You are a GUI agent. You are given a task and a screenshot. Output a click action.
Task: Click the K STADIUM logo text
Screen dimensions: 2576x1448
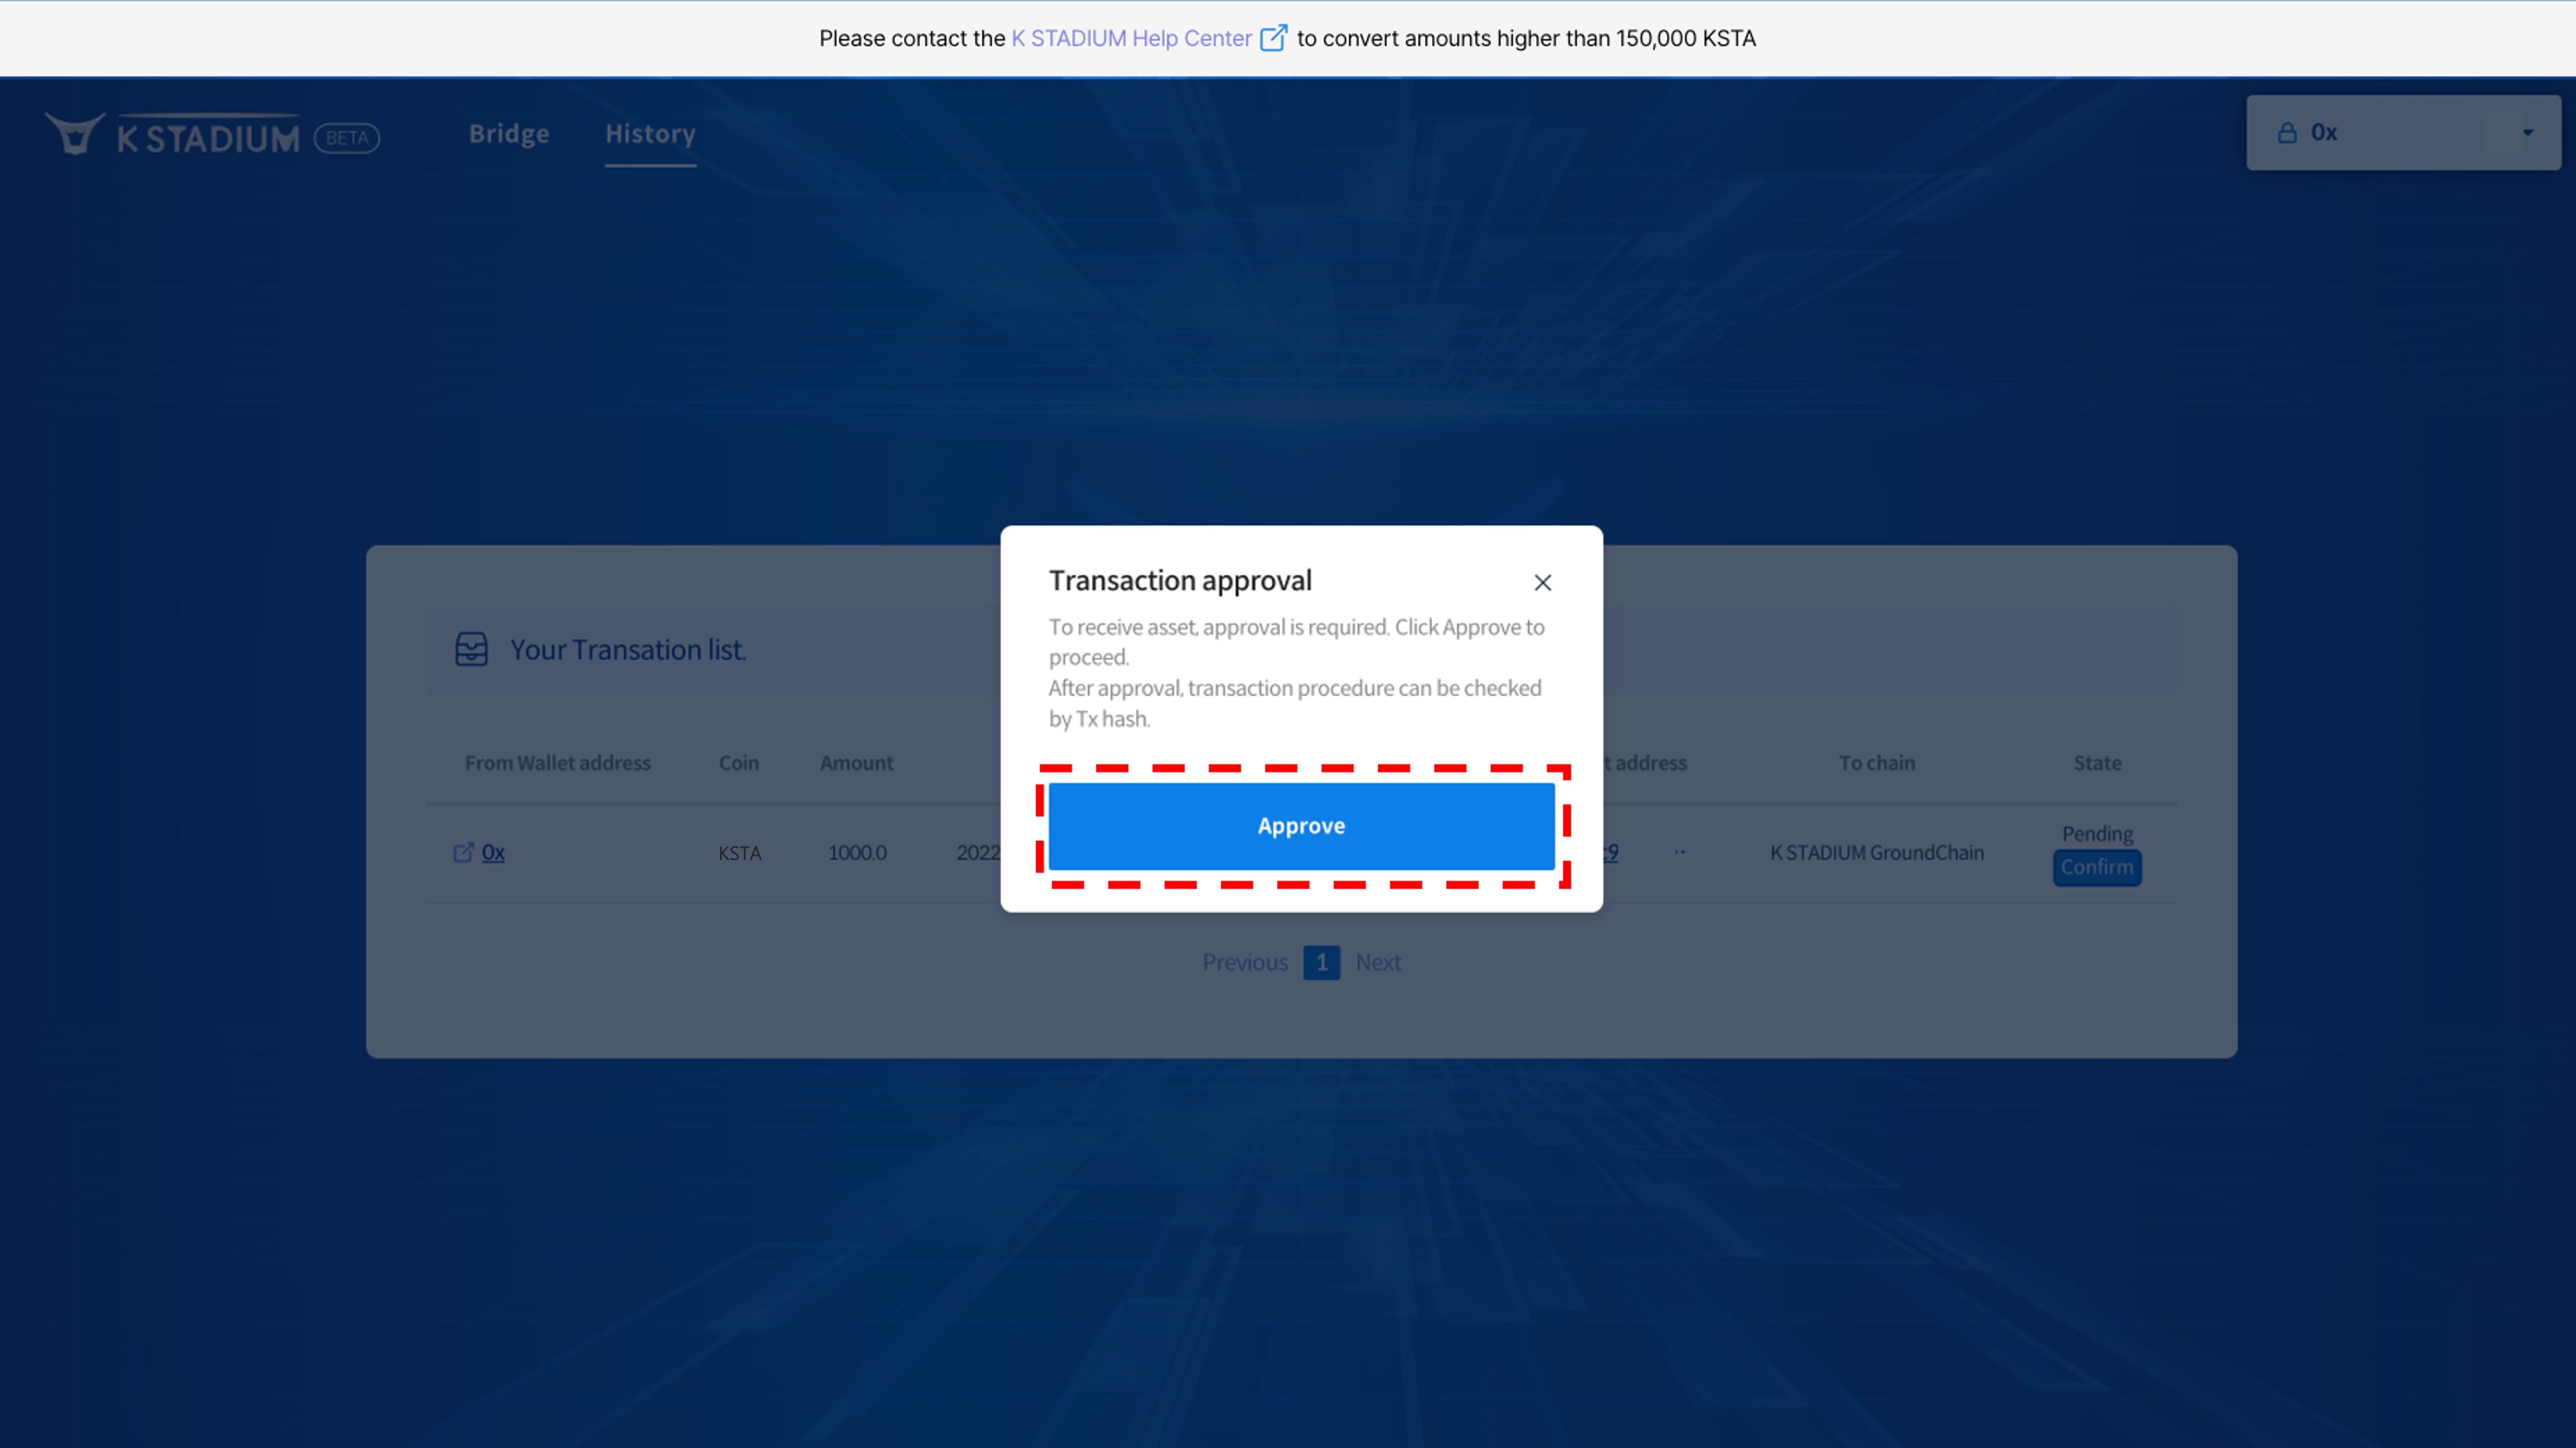[208, 138]
